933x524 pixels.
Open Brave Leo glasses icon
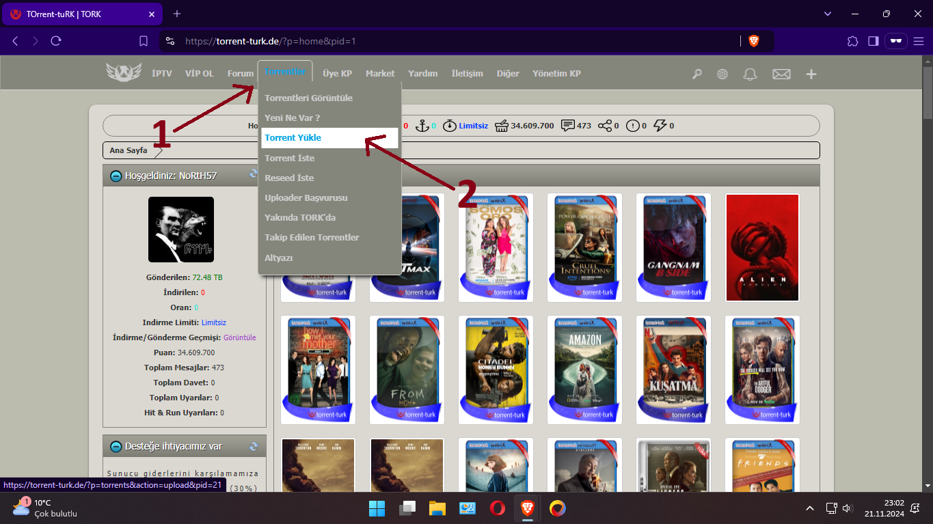coord(895,41)
